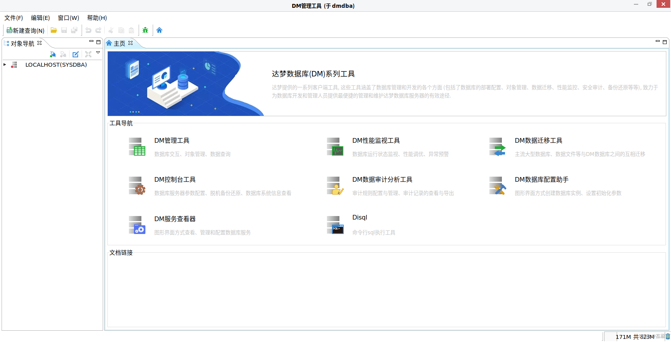Click the DM数据审计分析工具 icon
This screenshot has height=342, width=671.
(335, 186)
